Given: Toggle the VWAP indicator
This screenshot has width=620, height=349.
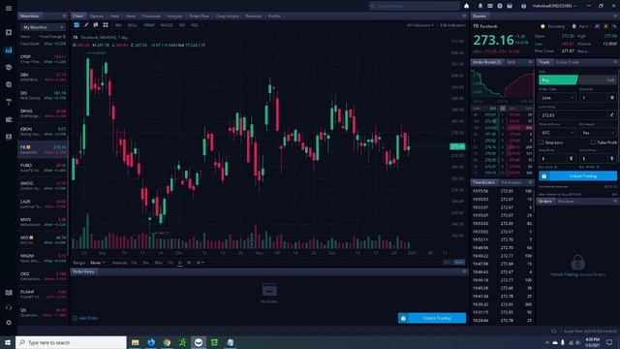Looking at the screenshot, I should coord(149,25).
